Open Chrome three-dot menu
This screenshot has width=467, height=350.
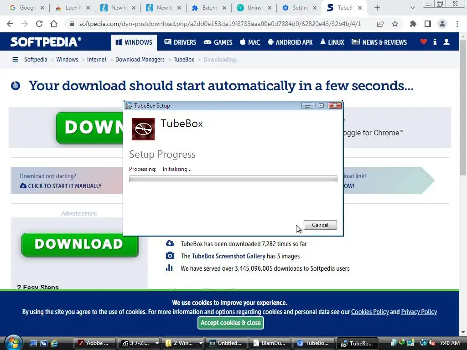coord(457,24)
